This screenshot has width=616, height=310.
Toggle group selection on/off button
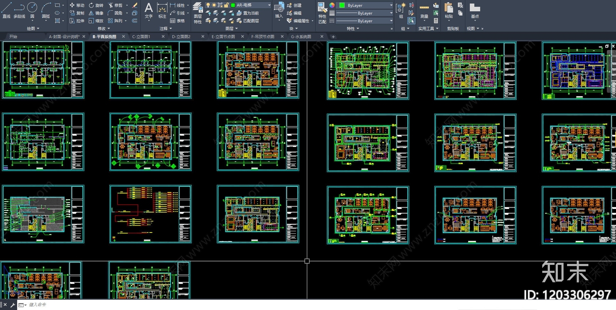412,21
